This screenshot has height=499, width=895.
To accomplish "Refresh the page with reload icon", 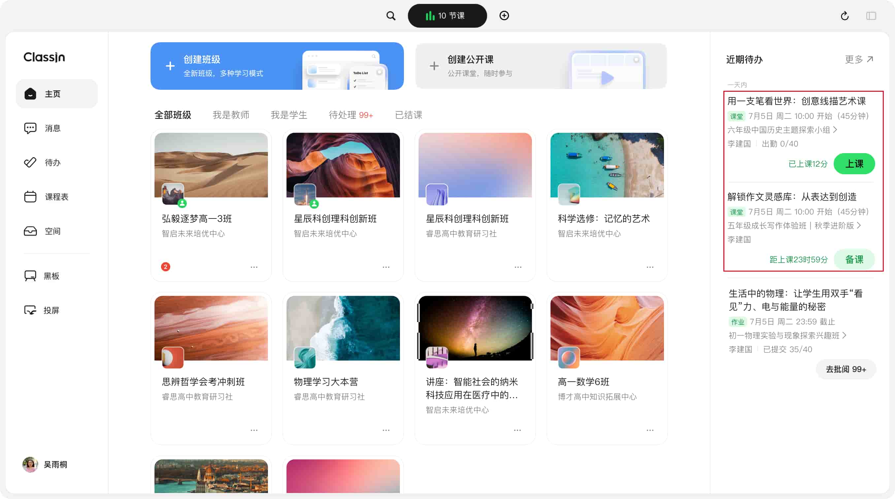I will coord(845,16).
